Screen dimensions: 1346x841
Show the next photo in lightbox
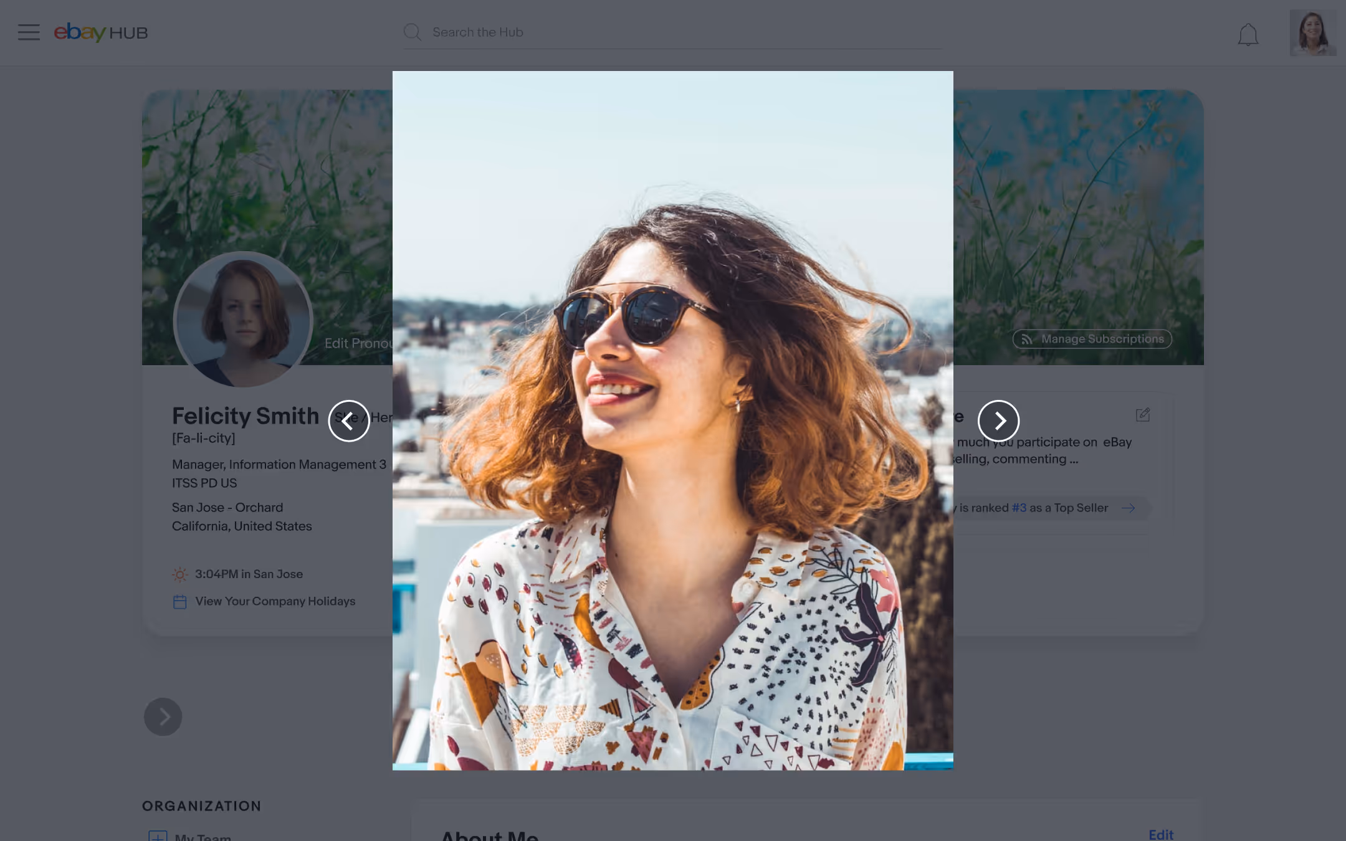pos(998,421)
